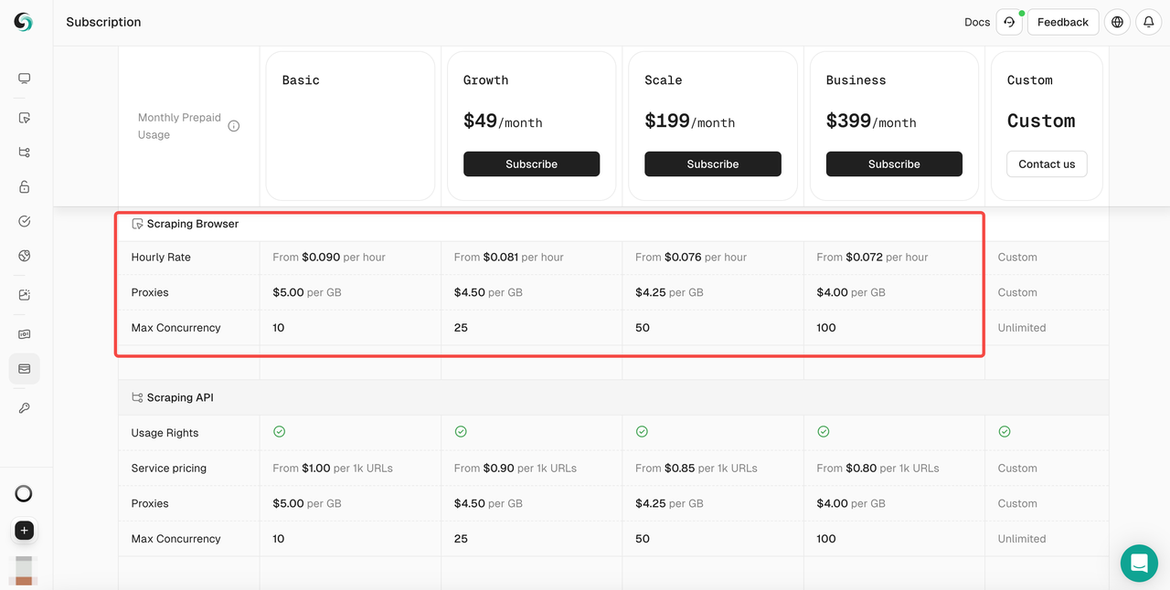The width and height of the screenshot is (1170, 590).
Task: Open the Docs page
Action: pyautogui.click(x=976, y=21)
